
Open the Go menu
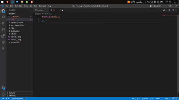31,6
